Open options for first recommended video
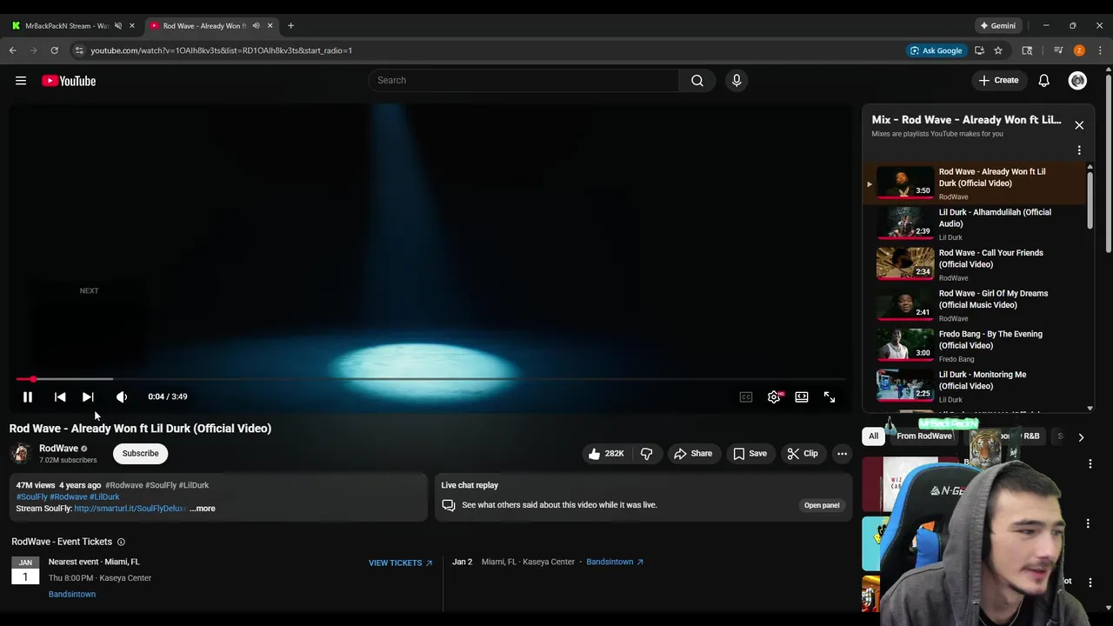This screenshot has width=1113, height=626. click(x=1090, y=464)
